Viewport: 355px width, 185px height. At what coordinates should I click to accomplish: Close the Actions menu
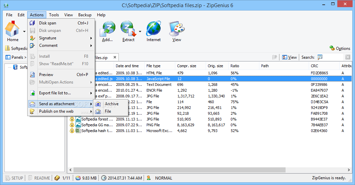pos(37,15)
